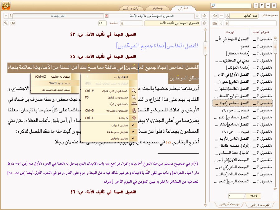This screenshot has height=210, width=280.
Task: Select the الفصل السادس contents row
Action: (243, 117)
